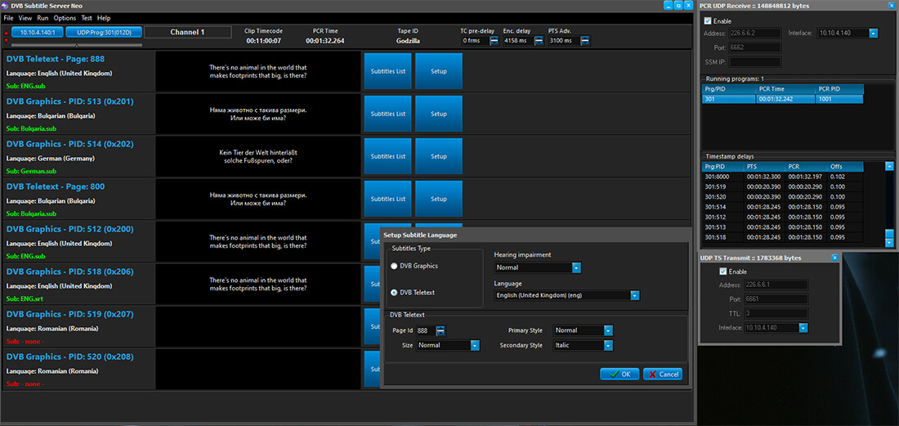Open Interface dropdown in UDP TS Transmit
Viewport: 899px width, 426px height.
click(x=803, y=328)
